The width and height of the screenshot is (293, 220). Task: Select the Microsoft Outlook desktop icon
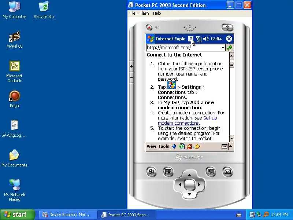click(x=14, y=71)
